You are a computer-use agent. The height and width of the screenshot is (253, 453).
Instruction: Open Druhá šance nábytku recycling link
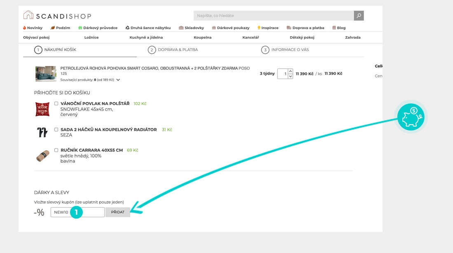click(148, 28)
